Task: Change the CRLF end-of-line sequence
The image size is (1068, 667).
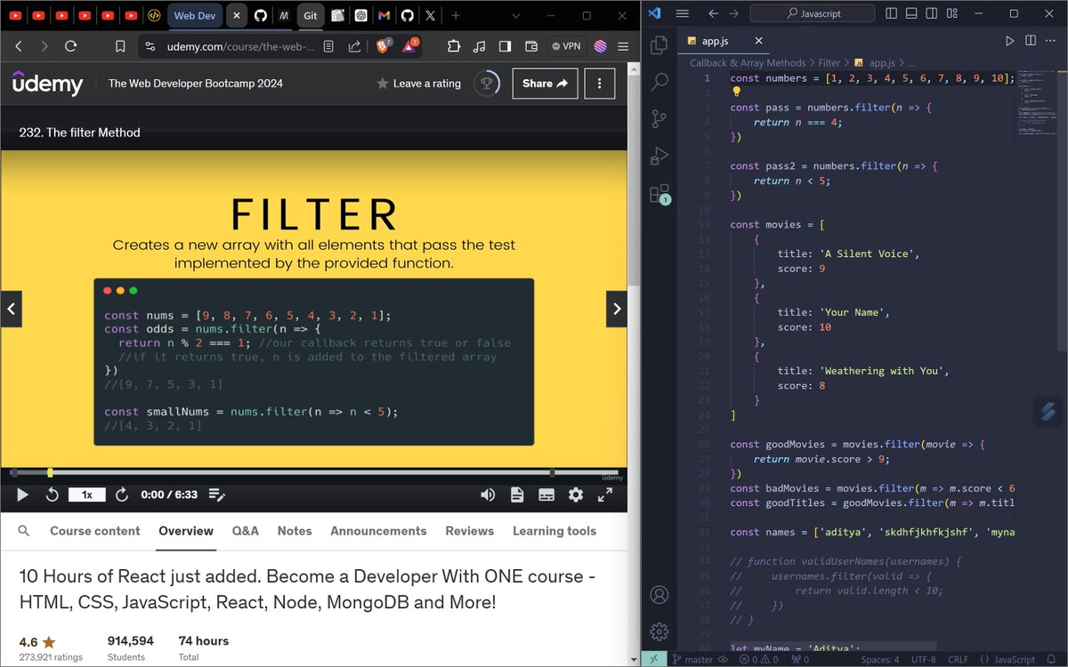Action: pos(959,660)
